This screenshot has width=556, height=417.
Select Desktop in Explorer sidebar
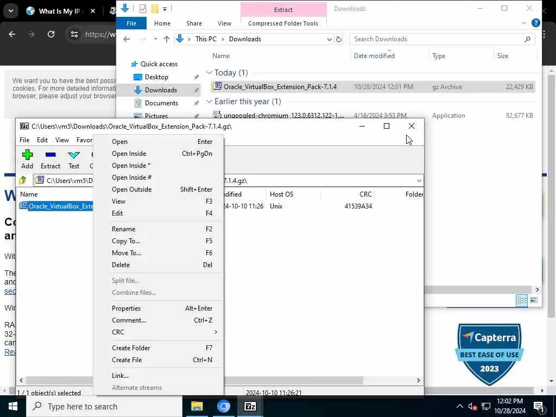click(156, 77)
